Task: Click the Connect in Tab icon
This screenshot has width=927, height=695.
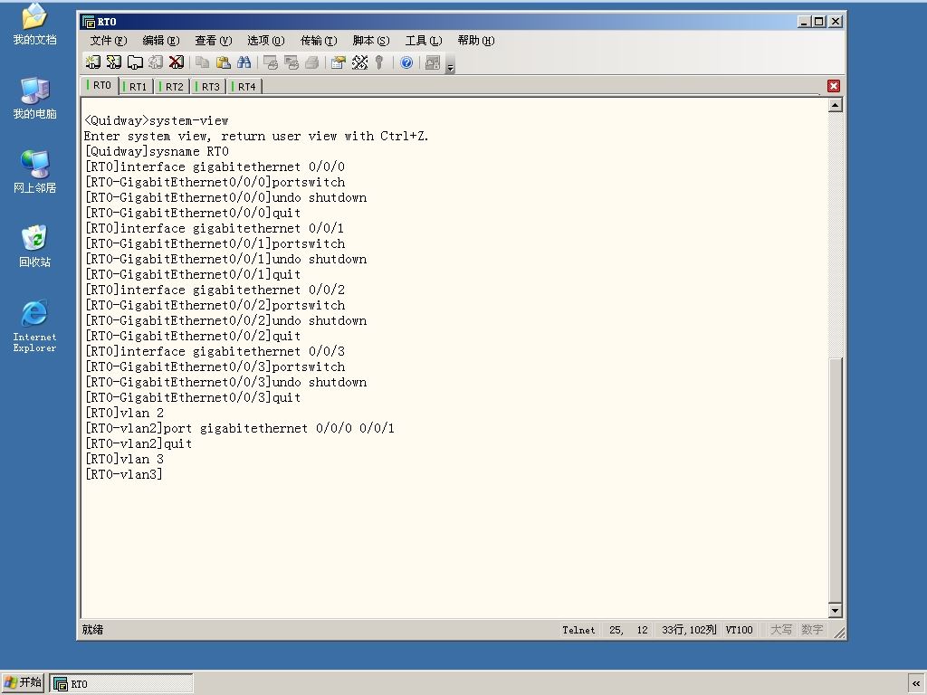Action: (x=135, y=62)
